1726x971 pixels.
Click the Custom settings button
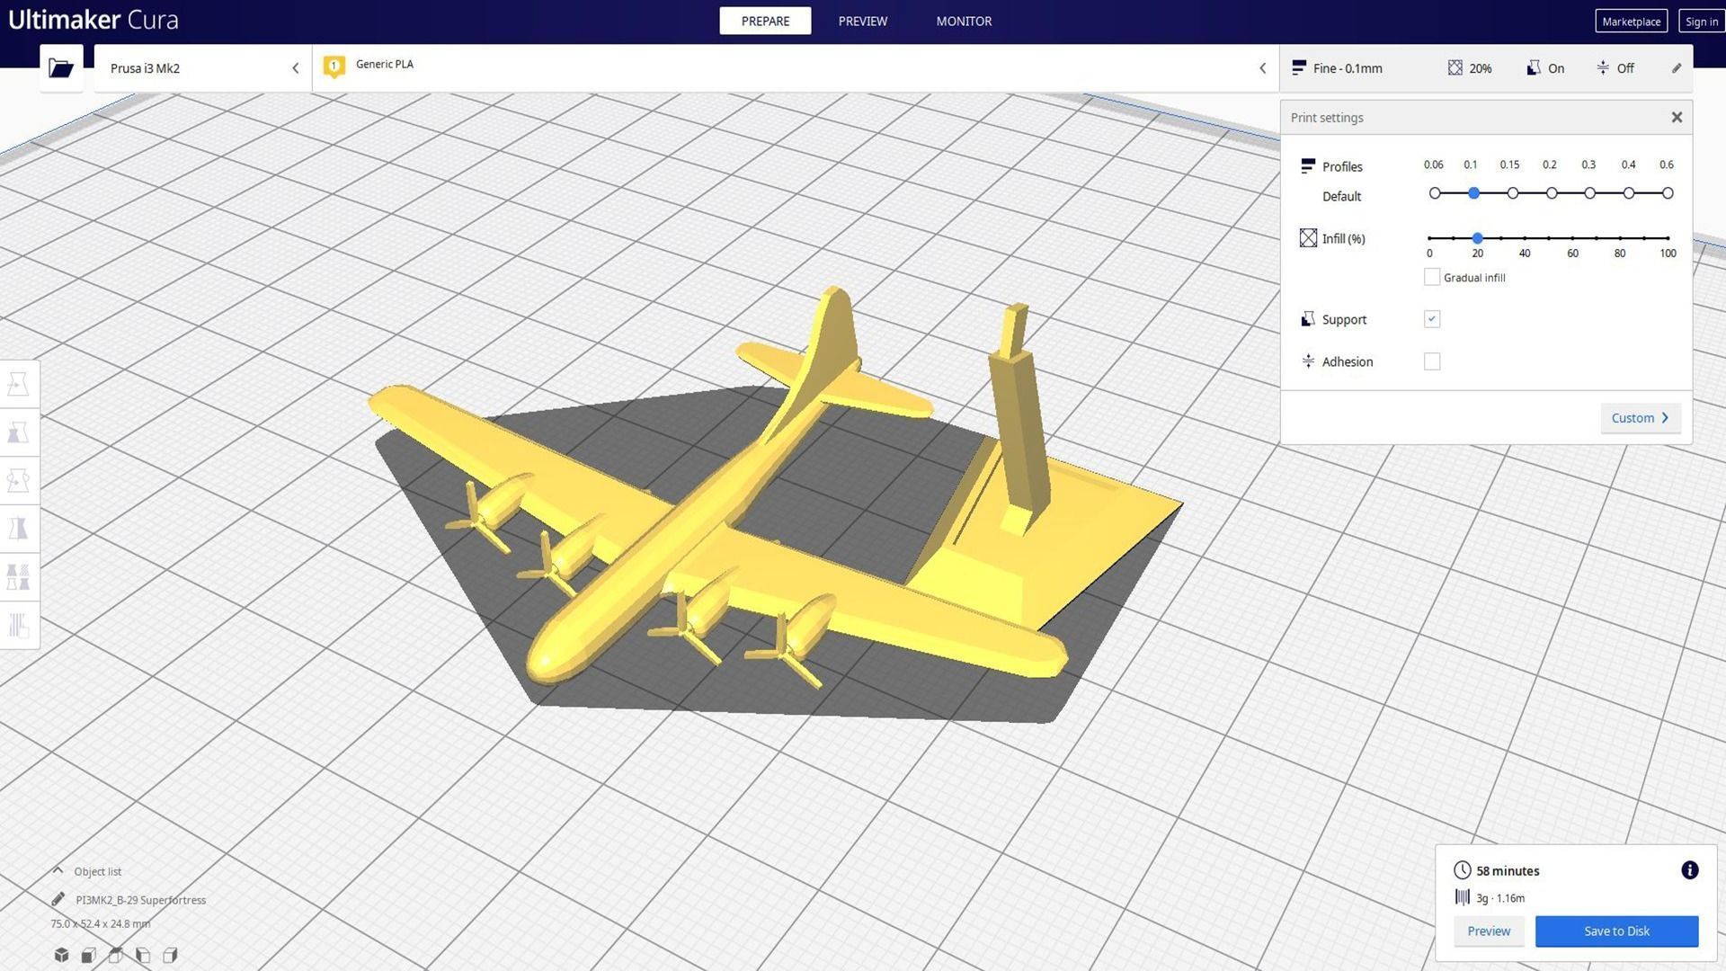click(1641, 418)
